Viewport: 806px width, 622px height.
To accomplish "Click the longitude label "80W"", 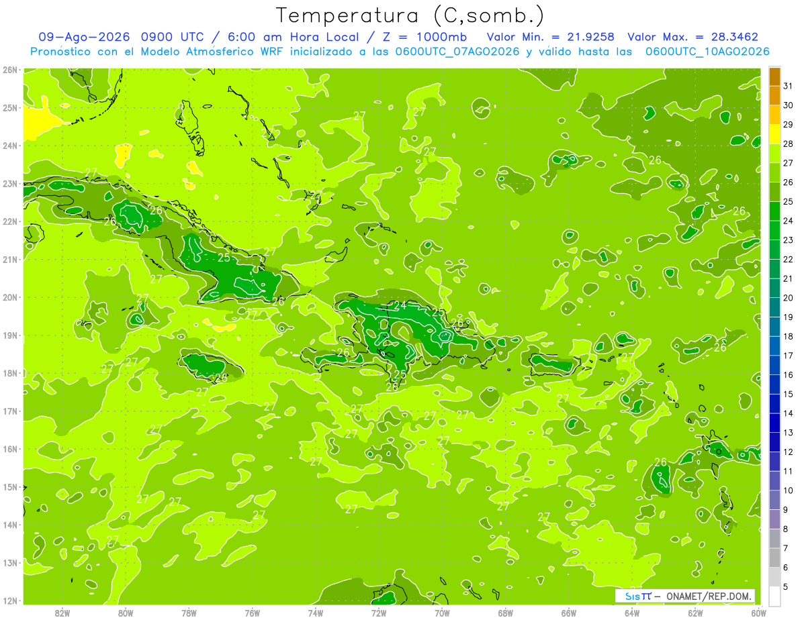I will (x=126, y=613).
